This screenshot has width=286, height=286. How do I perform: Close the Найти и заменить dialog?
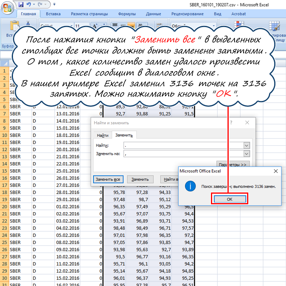click(x=247, y=123)
